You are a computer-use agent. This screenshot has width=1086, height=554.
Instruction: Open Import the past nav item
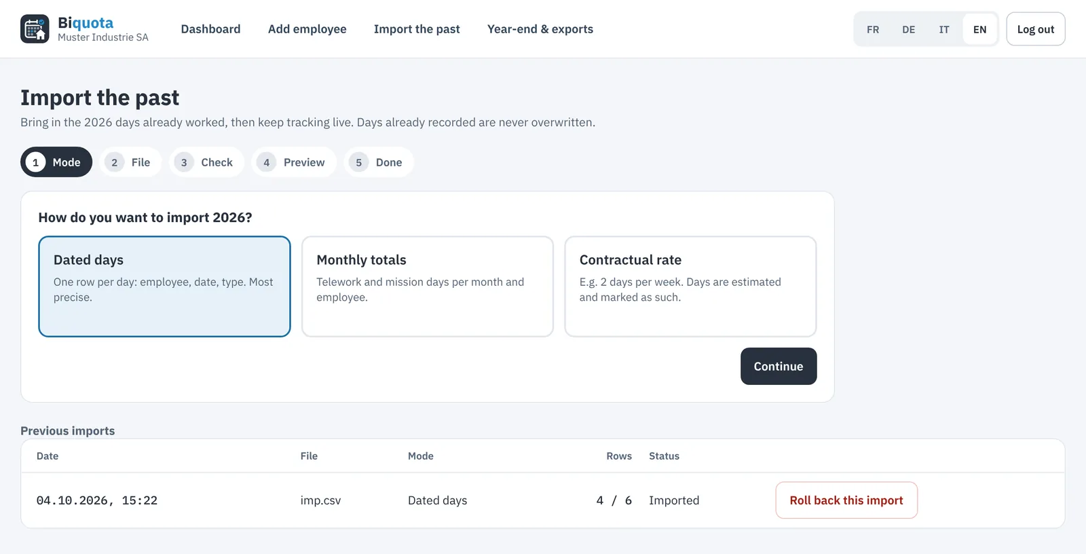point(417,29)
